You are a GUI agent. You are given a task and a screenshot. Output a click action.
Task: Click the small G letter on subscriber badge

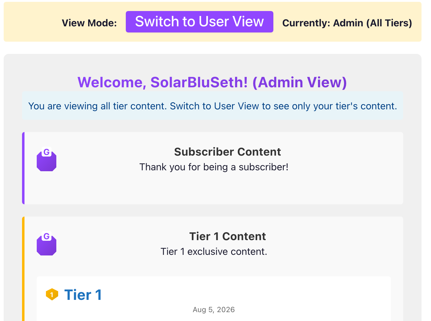[47, 152]
